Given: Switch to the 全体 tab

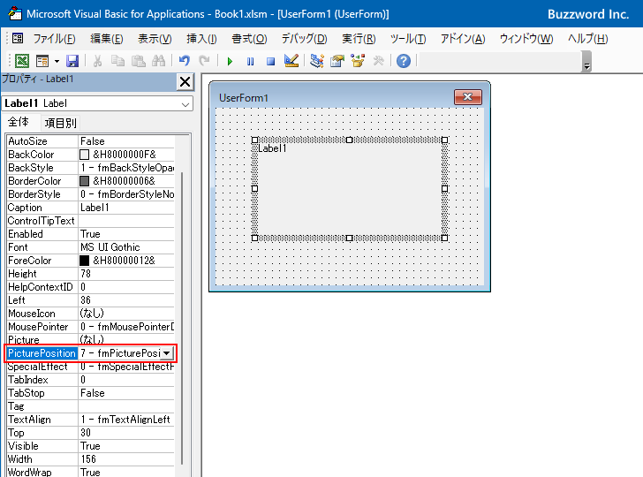Looking at the screenshot, I should point(19,122).
